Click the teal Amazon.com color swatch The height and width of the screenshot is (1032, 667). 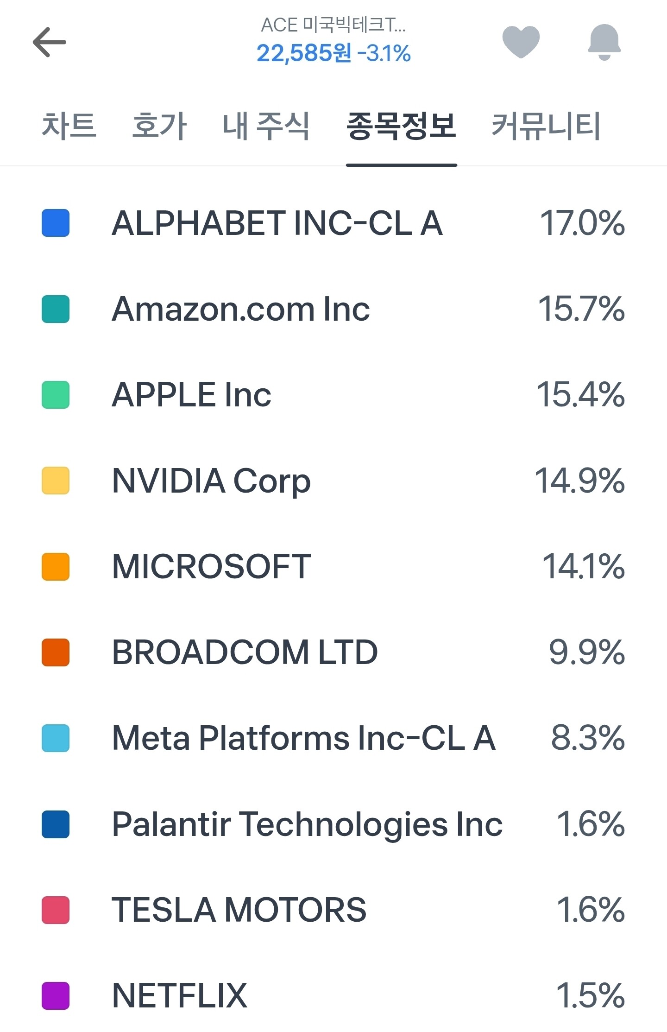coord(56,309)
